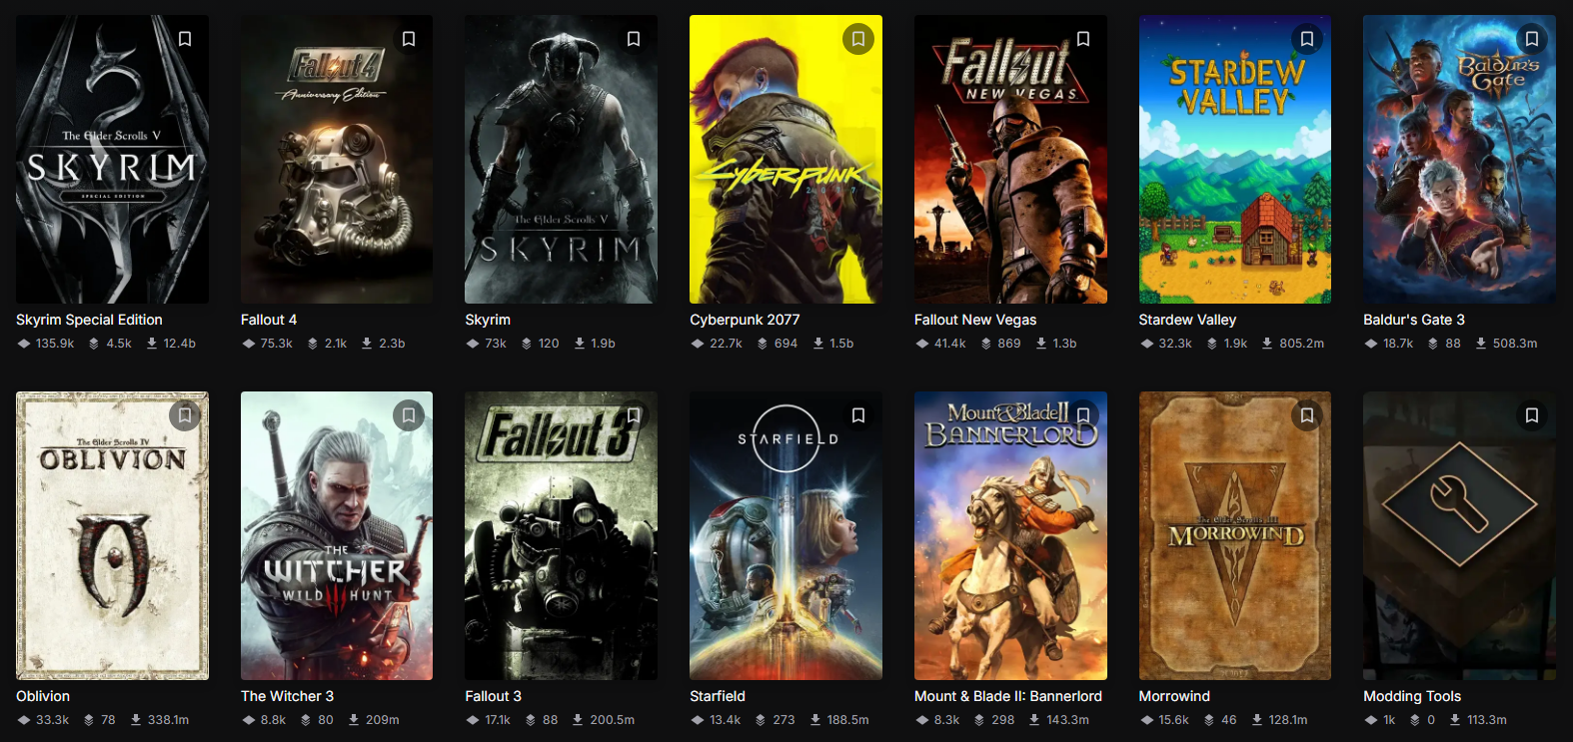The height and width of the screenshot is (742, 1573).
Task: Visit "The Witcher 3" title link
Action: coord(287,696)
